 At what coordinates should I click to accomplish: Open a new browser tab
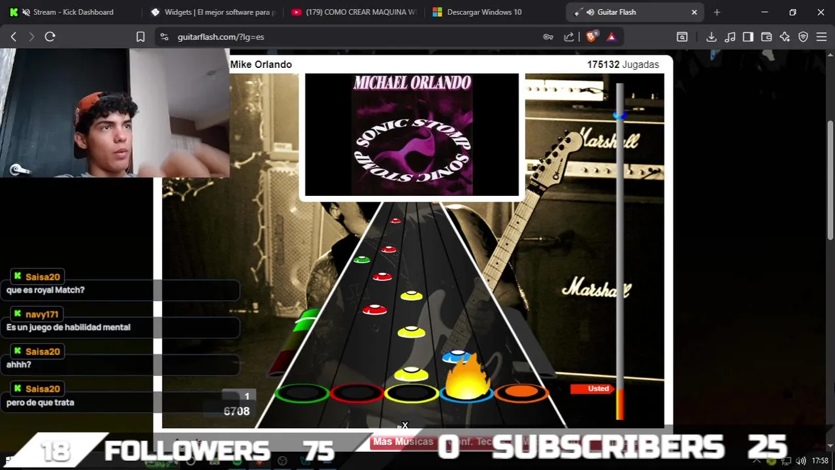(717, 12)
